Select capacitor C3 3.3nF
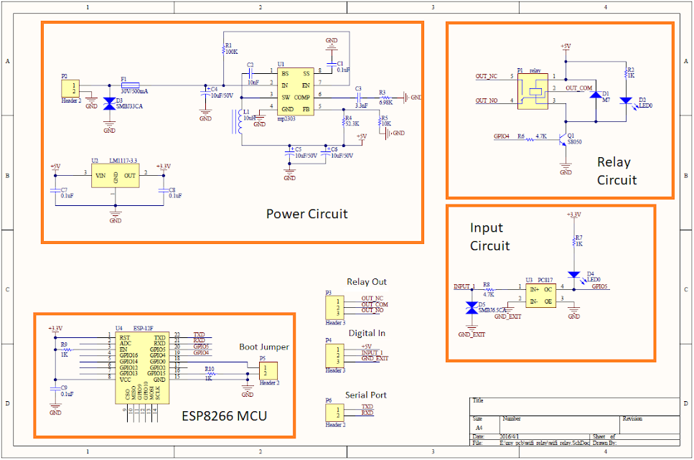This screenshot has width=694, height=460. [359, 98]
